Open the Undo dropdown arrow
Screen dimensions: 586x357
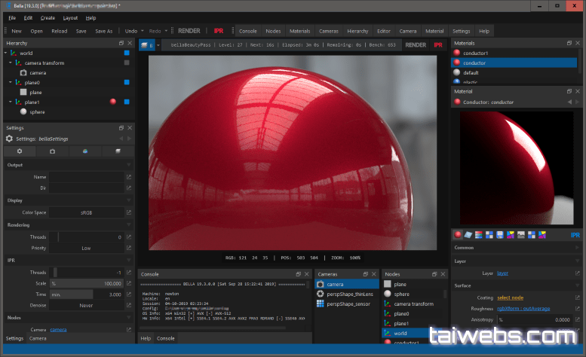pos(141,31)
